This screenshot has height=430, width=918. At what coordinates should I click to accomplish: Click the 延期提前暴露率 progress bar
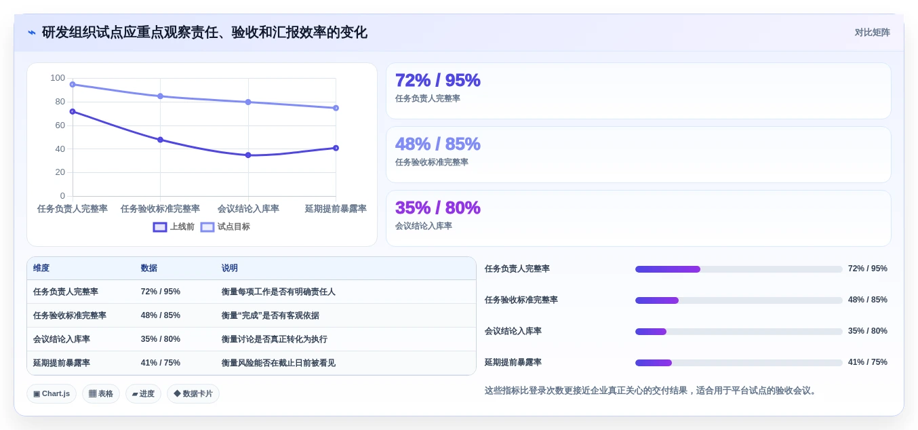(738, 363)
